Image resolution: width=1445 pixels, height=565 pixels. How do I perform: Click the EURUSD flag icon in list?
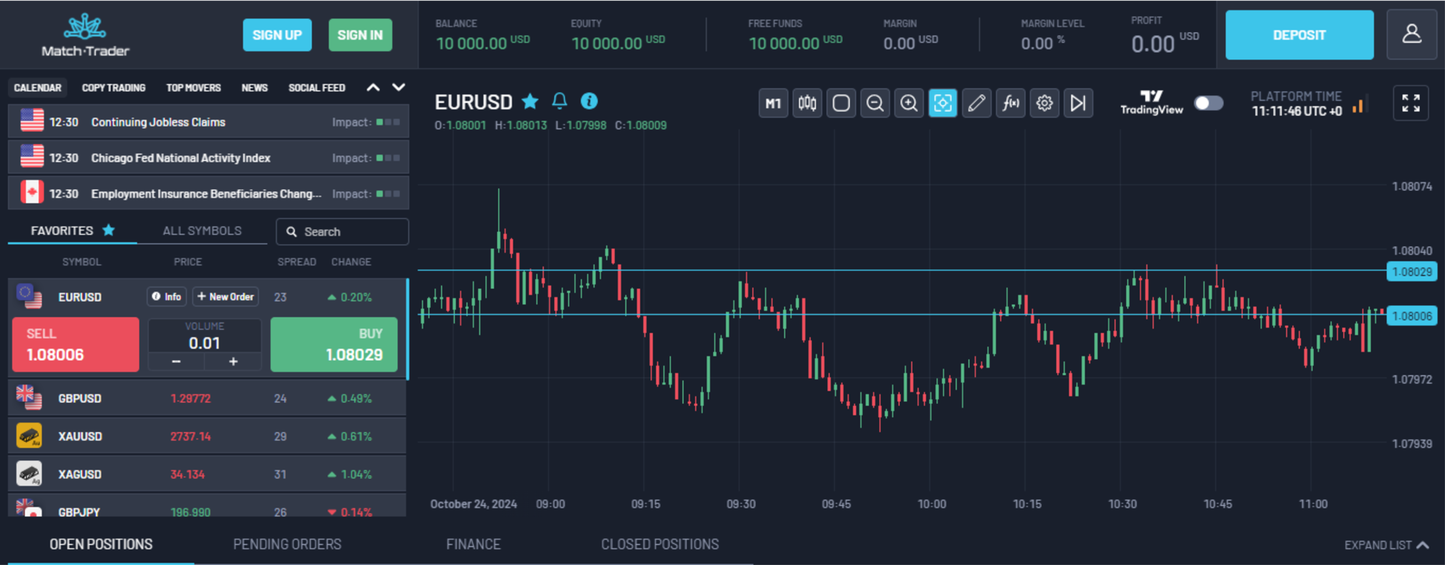[x=29, y=296]
